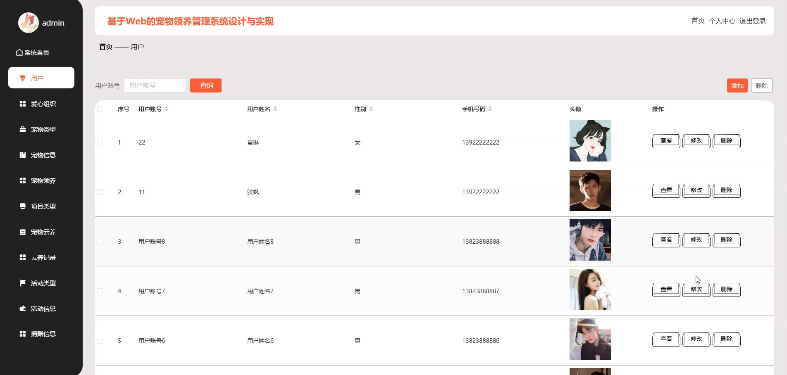
Task: Click the home icon beside 系统首页
Action: tap(19, 53)
